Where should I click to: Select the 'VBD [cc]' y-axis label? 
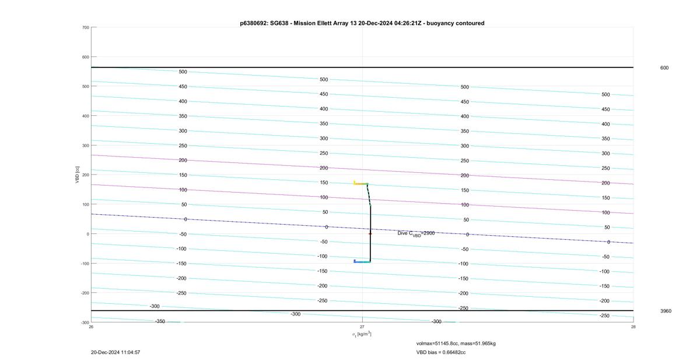(77, 175)
